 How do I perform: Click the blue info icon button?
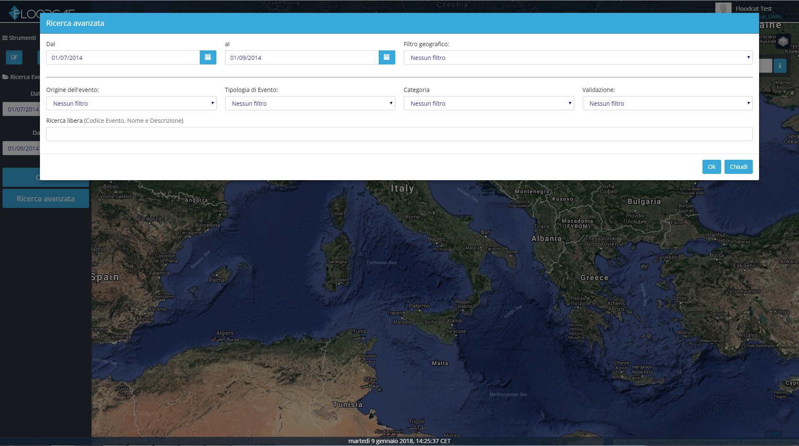point(779,66)
